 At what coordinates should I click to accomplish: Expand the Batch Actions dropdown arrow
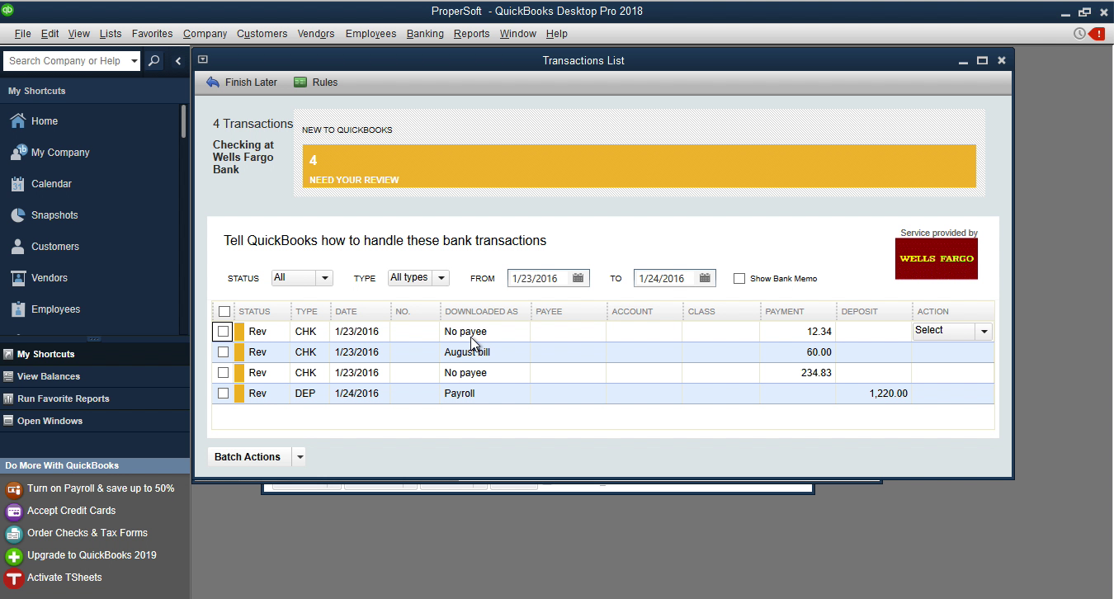tap(300, 456)
